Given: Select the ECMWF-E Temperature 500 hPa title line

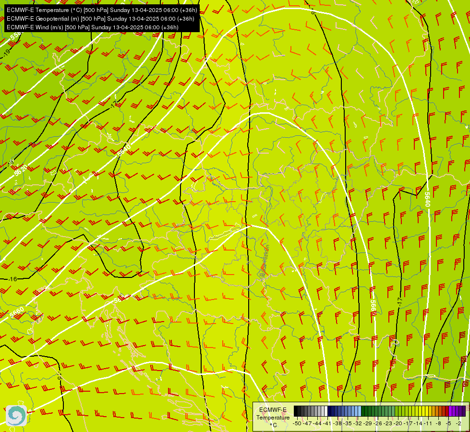Looking at the screenshot, I should coord(102,10).
